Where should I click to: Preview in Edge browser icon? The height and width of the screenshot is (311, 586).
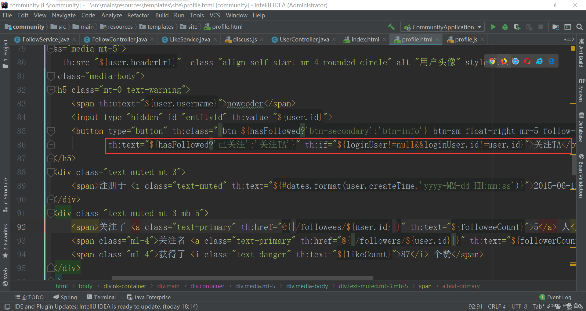coord(552,61)
